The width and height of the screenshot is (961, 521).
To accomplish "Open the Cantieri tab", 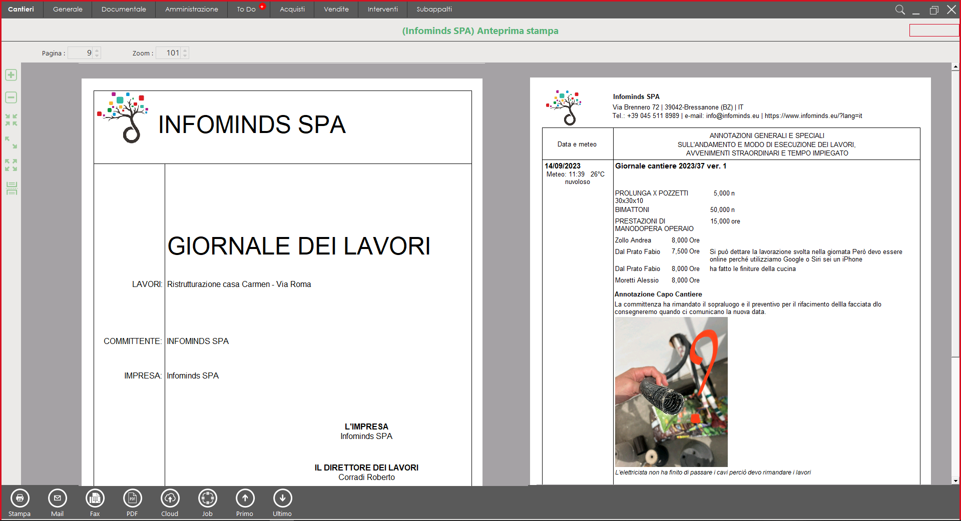I will (21, 9).
